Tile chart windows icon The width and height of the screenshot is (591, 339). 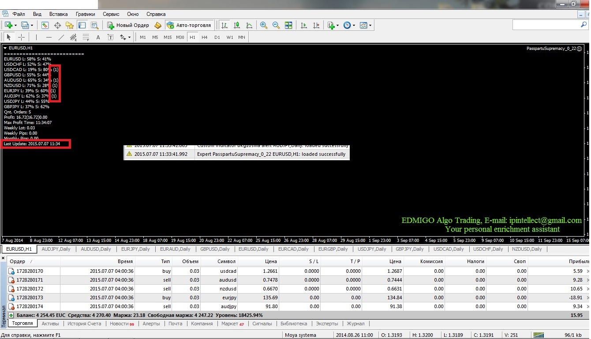[x=288, y=25]
